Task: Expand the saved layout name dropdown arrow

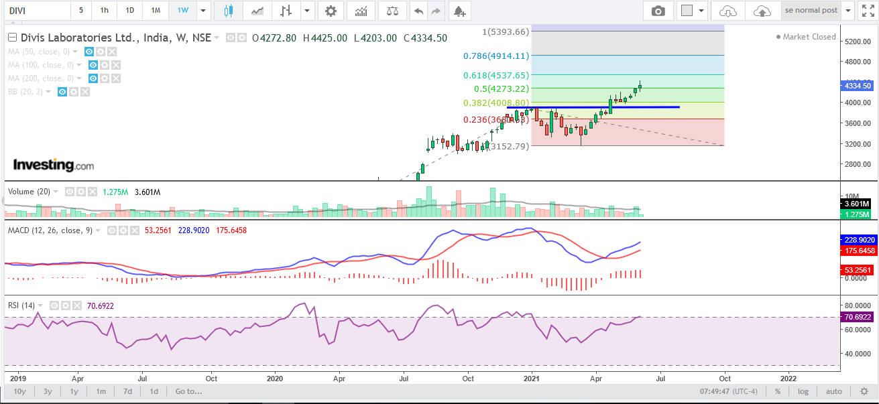Action: 849,11
